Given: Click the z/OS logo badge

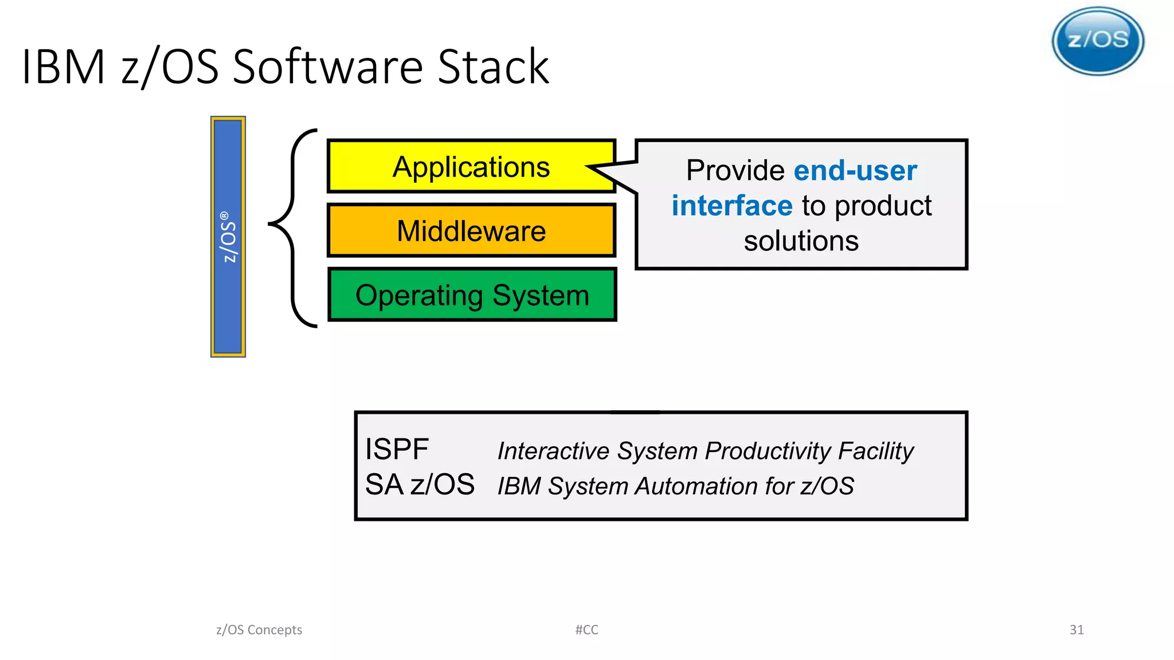Looking at the screenshot, I should 1098,41.
